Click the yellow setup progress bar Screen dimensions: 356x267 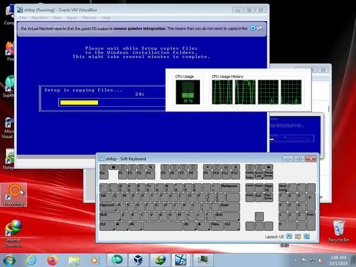[x=79, y=103]
